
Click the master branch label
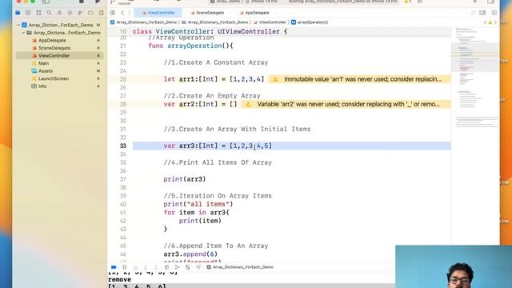(125, 3)
